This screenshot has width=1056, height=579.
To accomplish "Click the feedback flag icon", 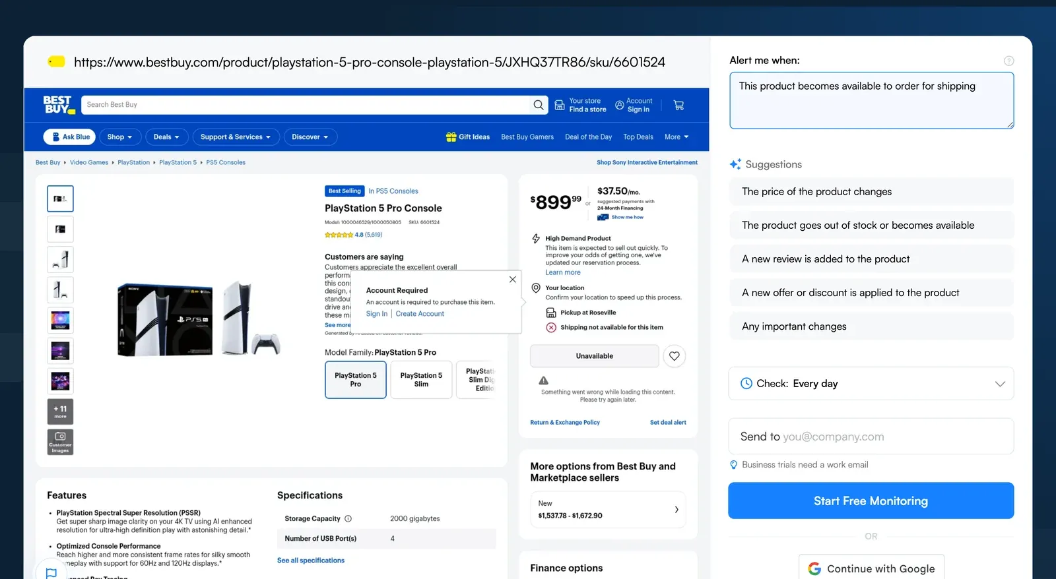I will (x=51, y=573).
